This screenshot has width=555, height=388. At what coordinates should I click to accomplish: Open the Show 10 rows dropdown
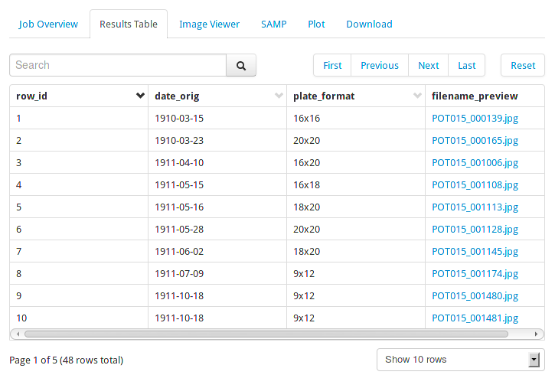point(461,360)
